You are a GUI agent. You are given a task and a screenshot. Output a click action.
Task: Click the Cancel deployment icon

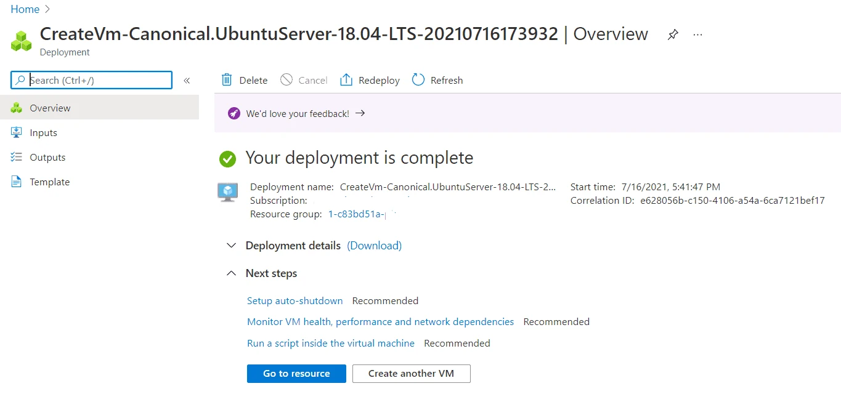tap(285, 79)
